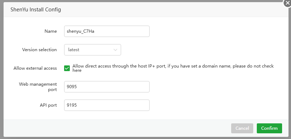This screenshot has width=291, height=139.
Task: Click the host IP+ port description text
Action: (173, 68)
